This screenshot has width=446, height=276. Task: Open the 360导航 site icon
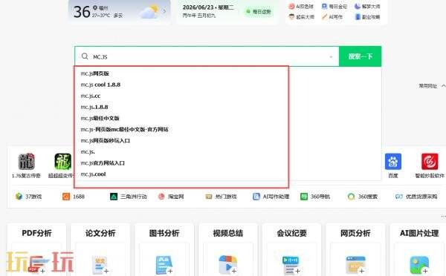pos(304,196)
